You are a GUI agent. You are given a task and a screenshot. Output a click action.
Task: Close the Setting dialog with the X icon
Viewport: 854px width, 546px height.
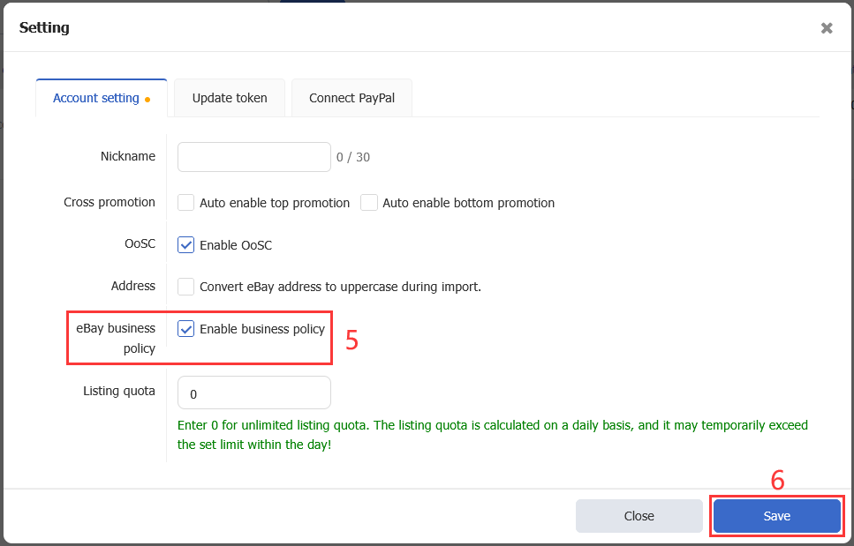(x=827, y=28)
